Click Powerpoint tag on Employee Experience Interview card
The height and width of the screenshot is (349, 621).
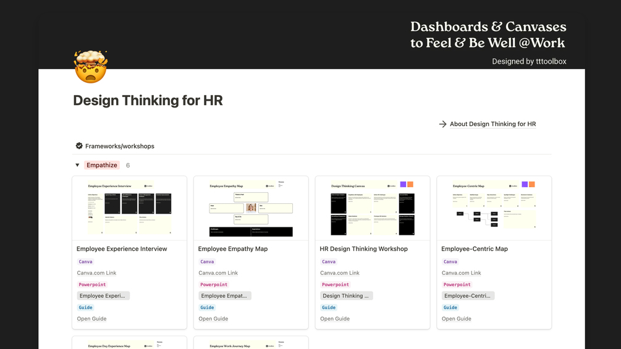[92, 285]
